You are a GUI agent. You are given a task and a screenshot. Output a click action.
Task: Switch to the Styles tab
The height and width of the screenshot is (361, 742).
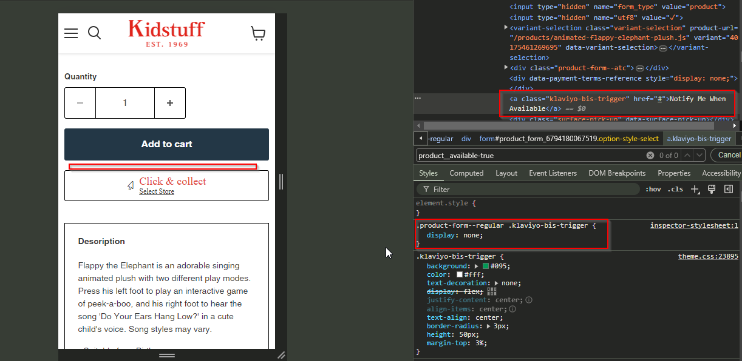click(428, 173)
